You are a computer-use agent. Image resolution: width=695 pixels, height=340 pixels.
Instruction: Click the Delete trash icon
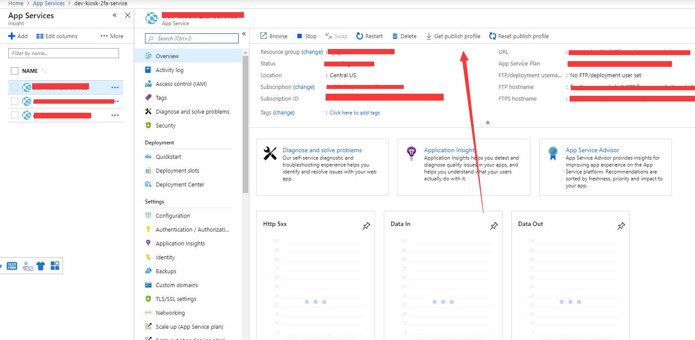[395, 36]
